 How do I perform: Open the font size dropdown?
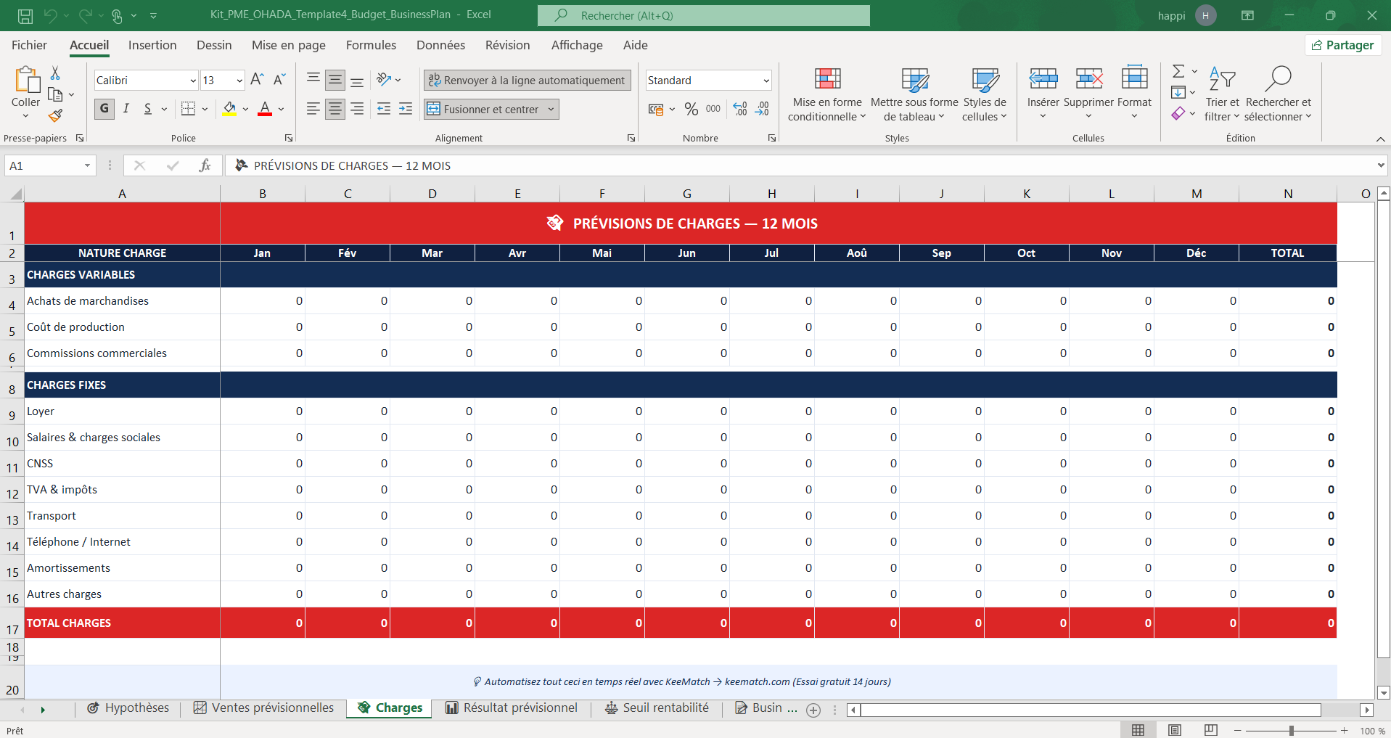click(239, 81)
